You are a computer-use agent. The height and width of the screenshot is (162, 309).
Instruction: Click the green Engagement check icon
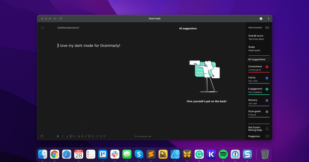pos(267,89)
